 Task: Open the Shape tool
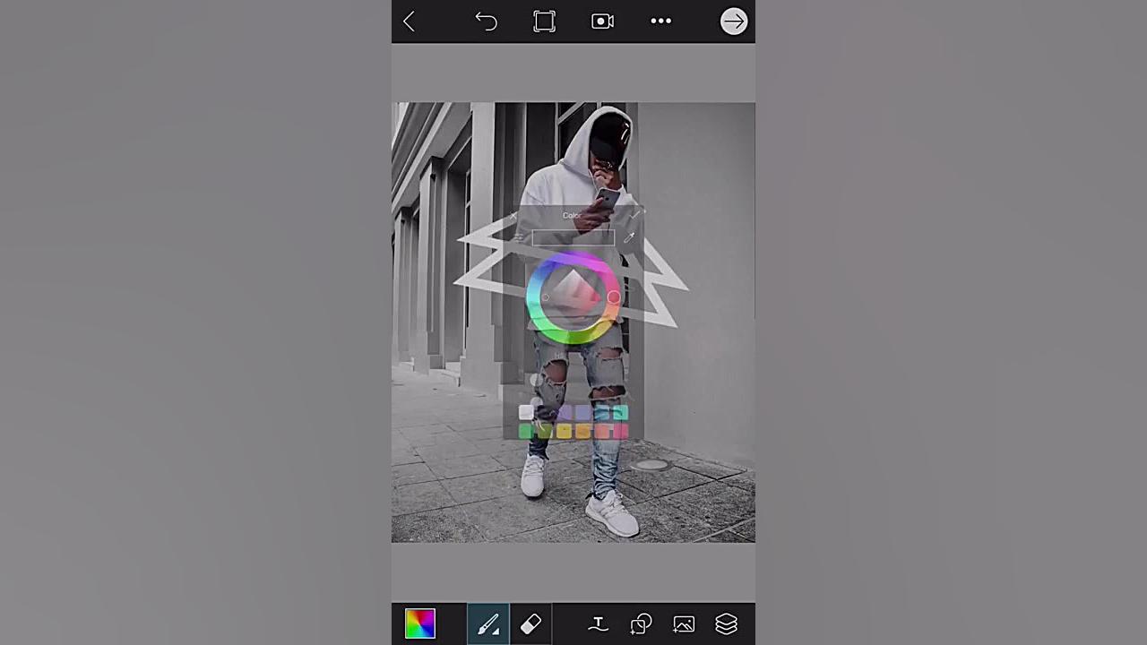pyautogui.click(x=641, y=623)
